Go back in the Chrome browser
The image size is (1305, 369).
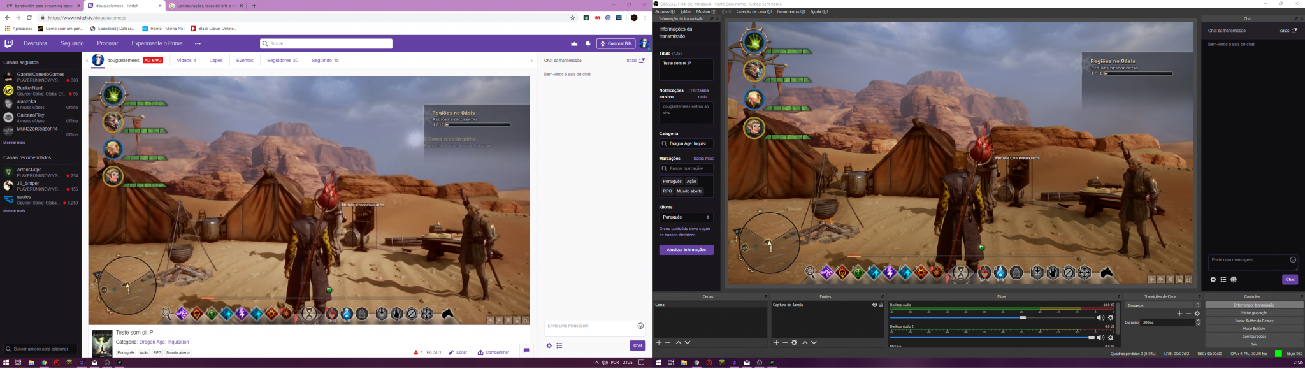click(7, 18)
